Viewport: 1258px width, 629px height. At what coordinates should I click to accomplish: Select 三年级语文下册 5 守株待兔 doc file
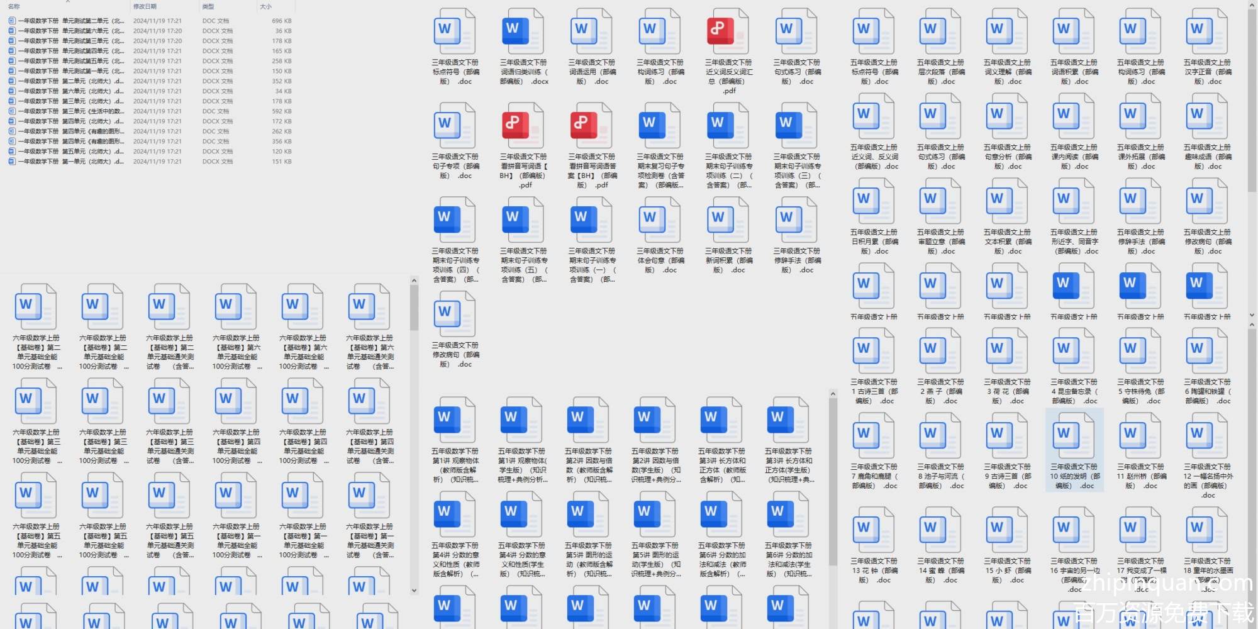[1140, 367]
